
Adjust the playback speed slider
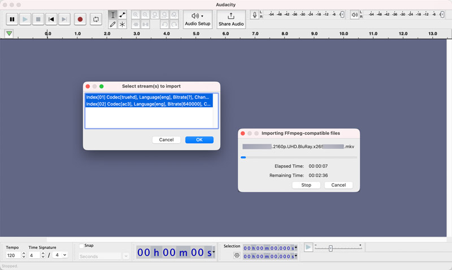point(331,248)
